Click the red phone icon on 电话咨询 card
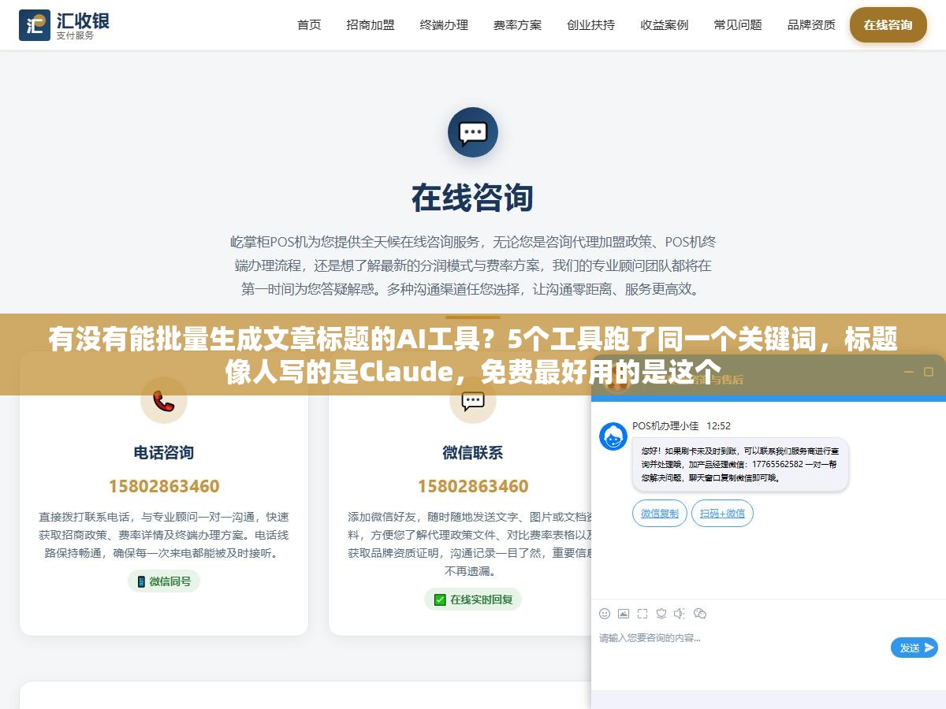The image size is (946, 709). click(x=164, y=402)
